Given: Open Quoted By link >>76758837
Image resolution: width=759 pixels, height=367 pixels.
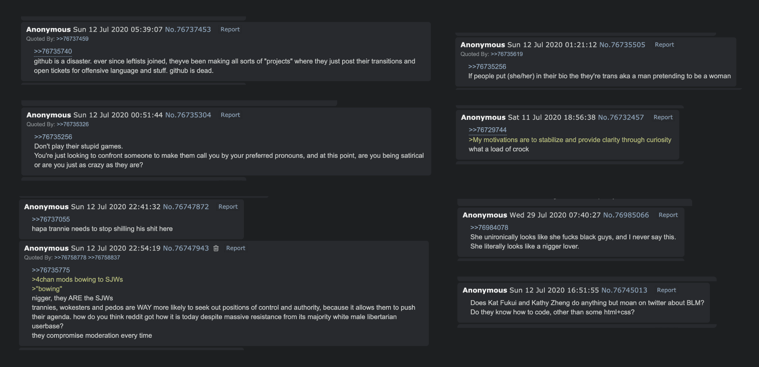Looking at the screenshot, I should (x=104, y=258).
